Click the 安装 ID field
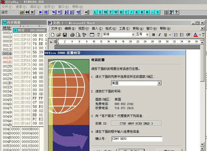The height and width of the screenshot is (151, 207). tap(136, 123)
